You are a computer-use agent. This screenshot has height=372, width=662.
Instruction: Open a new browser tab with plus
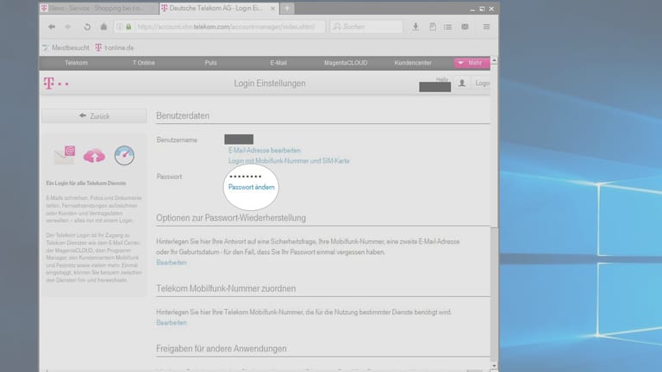click(287, 8)
